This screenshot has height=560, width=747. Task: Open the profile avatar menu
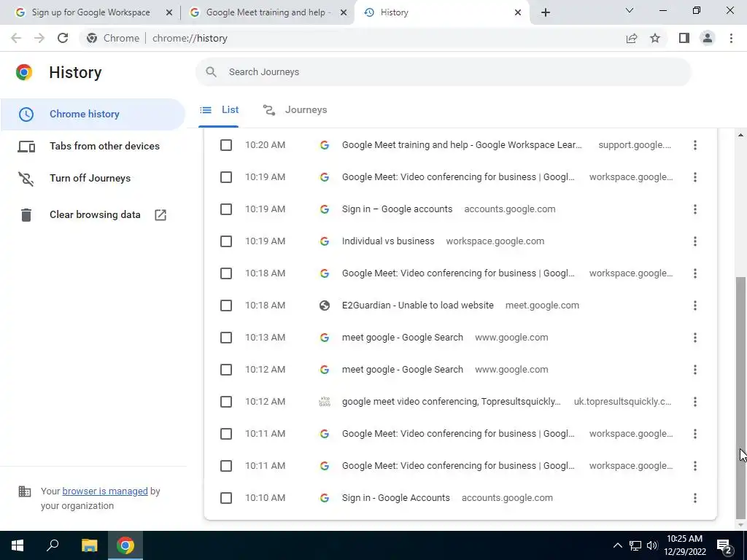708,38
